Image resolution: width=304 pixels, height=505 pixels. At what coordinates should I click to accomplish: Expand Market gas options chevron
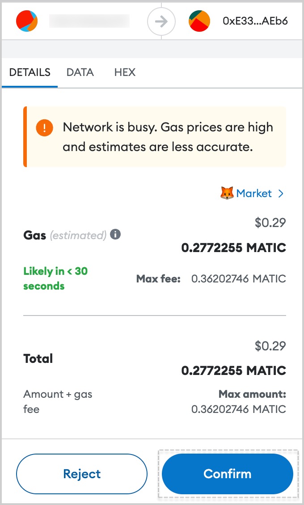point(281,193)
